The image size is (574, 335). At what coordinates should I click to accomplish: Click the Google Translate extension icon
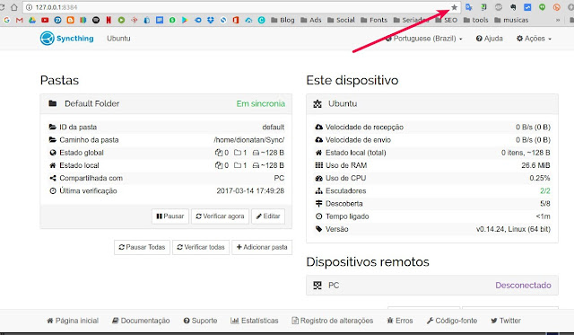[468, 7]
